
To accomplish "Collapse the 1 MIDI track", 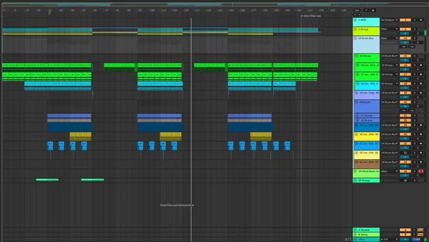I will [x=355, y=20].
